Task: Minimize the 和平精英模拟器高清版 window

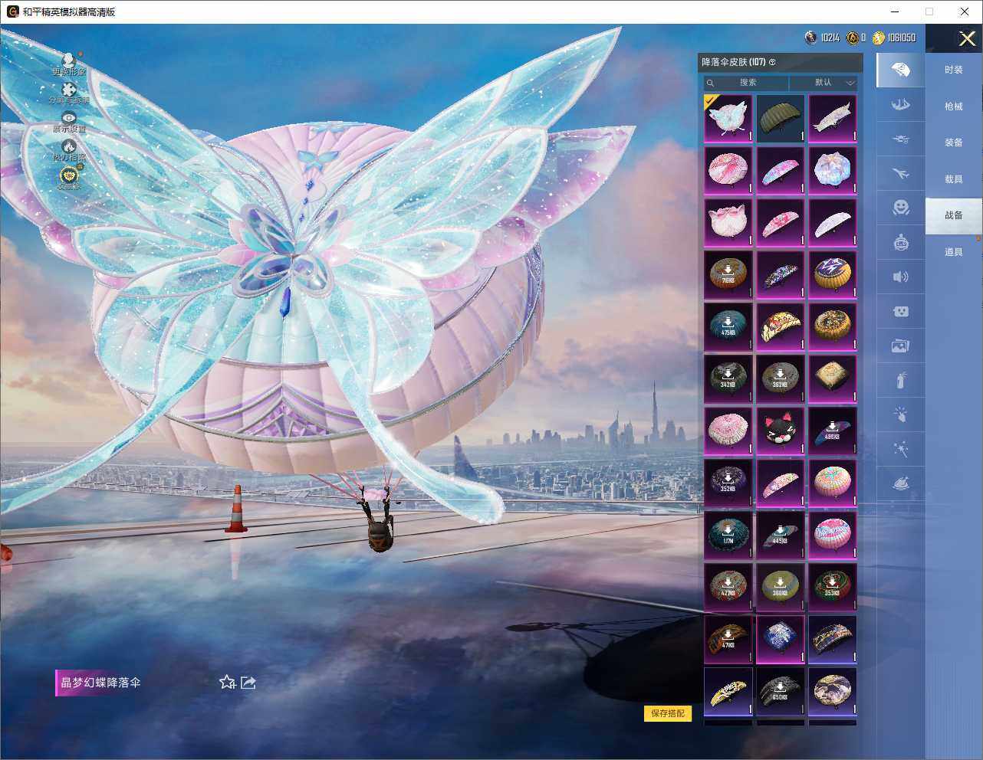Action: click(895, 11)
